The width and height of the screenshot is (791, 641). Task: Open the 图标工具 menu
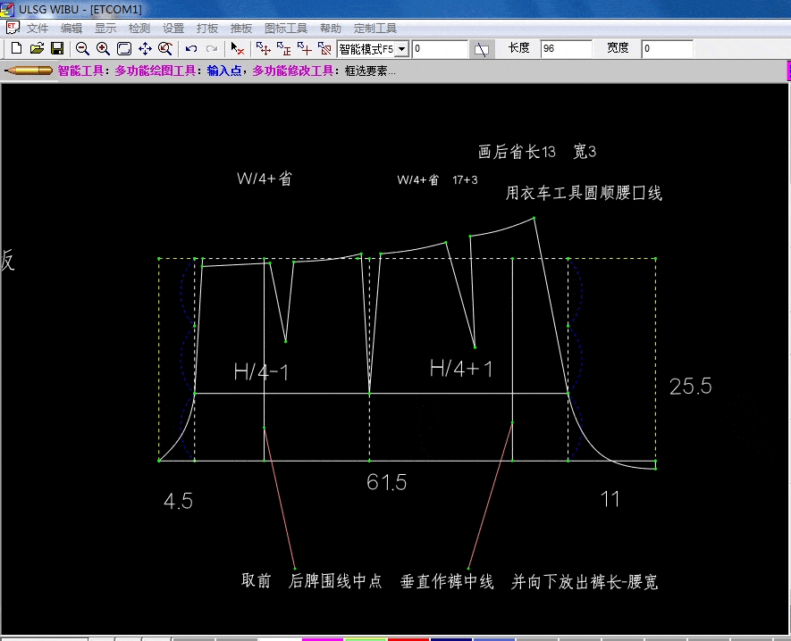tap(286, 29)
